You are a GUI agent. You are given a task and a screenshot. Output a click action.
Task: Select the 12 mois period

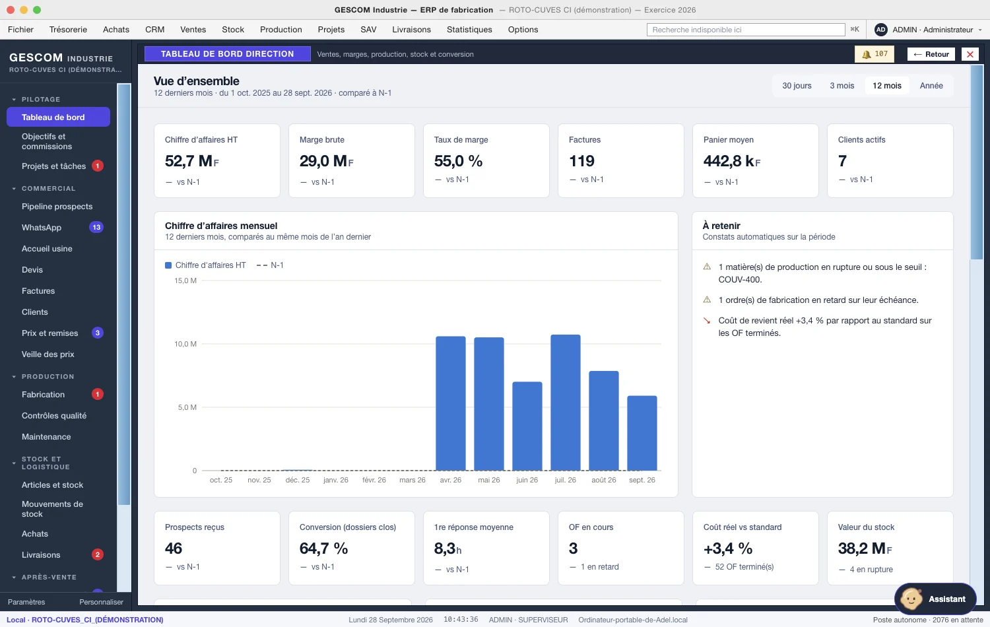tap(886, 86)
